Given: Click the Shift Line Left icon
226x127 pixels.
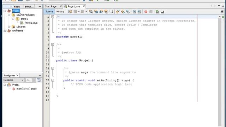Looking at the screenshot, I should click(134, 12).
